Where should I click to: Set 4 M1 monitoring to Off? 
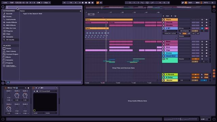[x=189, y=34]
